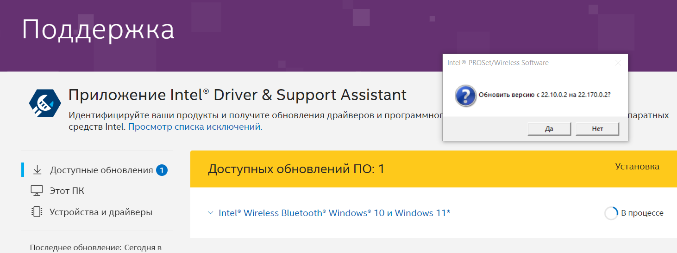Open Intel Wireless Bluetooth Windows 10 link
677x253 pixels.
[334, 213]
